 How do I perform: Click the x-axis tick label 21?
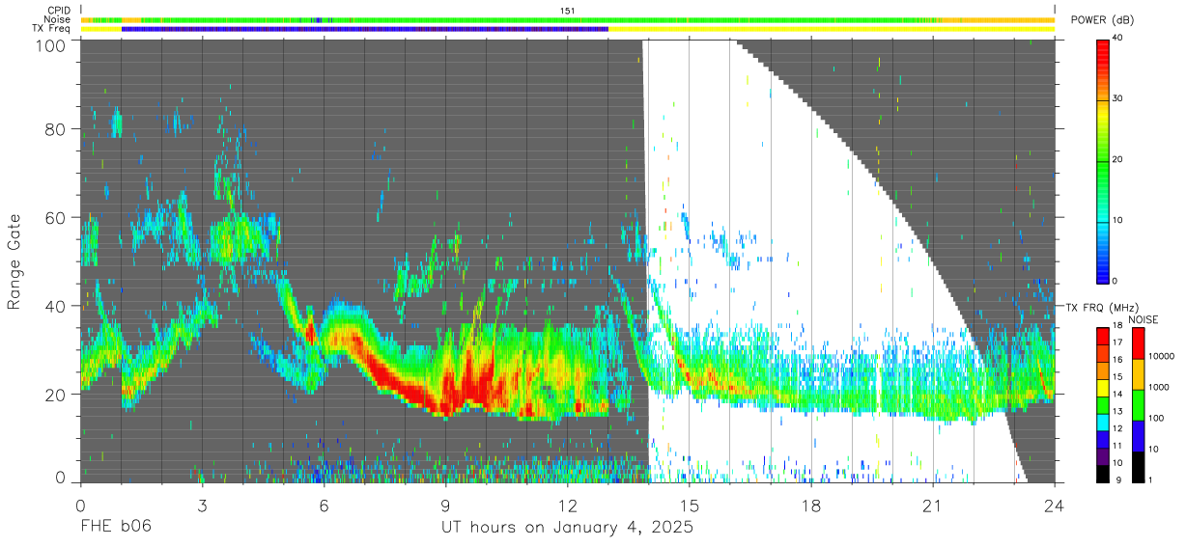click(933, 506)
